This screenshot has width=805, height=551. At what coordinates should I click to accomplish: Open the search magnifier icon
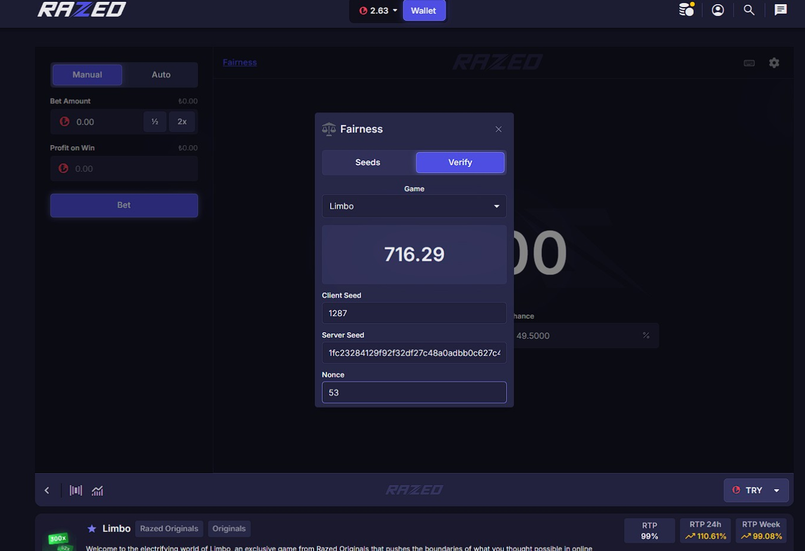click(749, 10)
